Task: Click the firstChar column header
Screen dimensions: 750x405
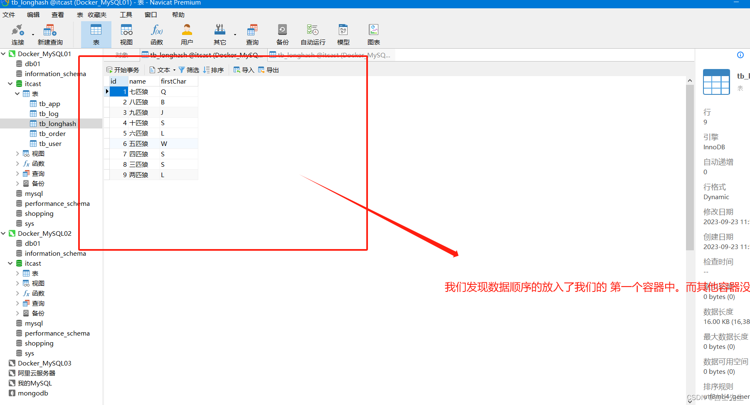Action: [179, 81]
